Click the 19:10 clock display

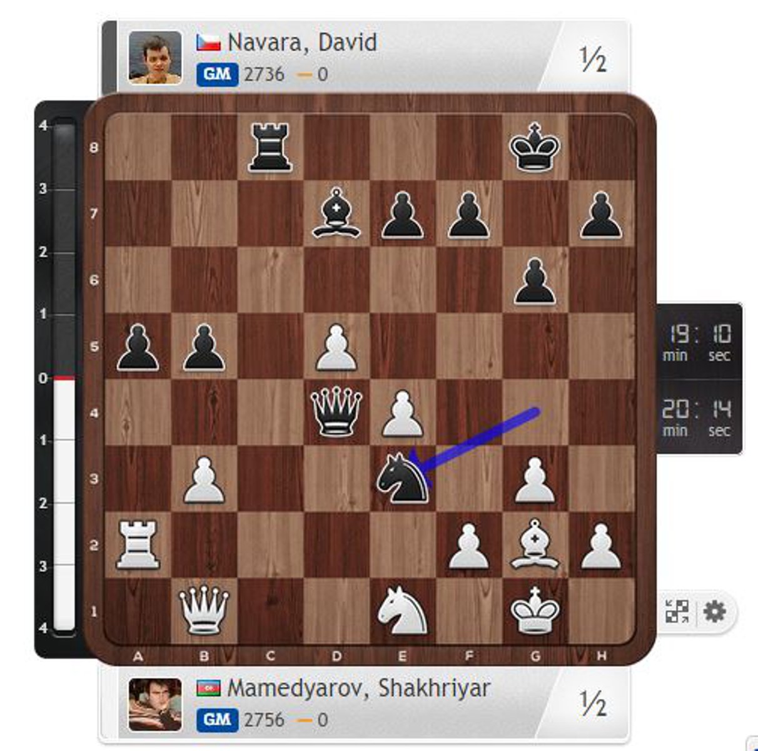(x=699, y=342)
